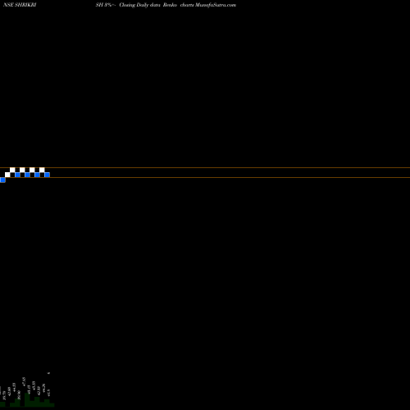This screenshot has height=410, width=410.
Task: Select the leftmost top-row white brick
Action: point(12,170)
